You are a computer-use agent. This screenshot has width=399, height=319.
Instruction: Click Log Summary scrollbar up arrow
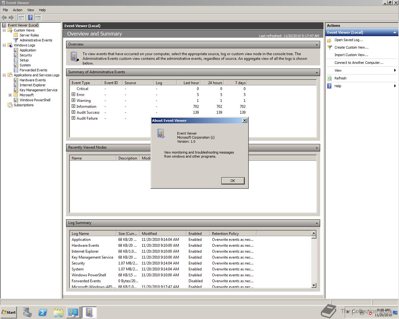[x=314, y=233]
